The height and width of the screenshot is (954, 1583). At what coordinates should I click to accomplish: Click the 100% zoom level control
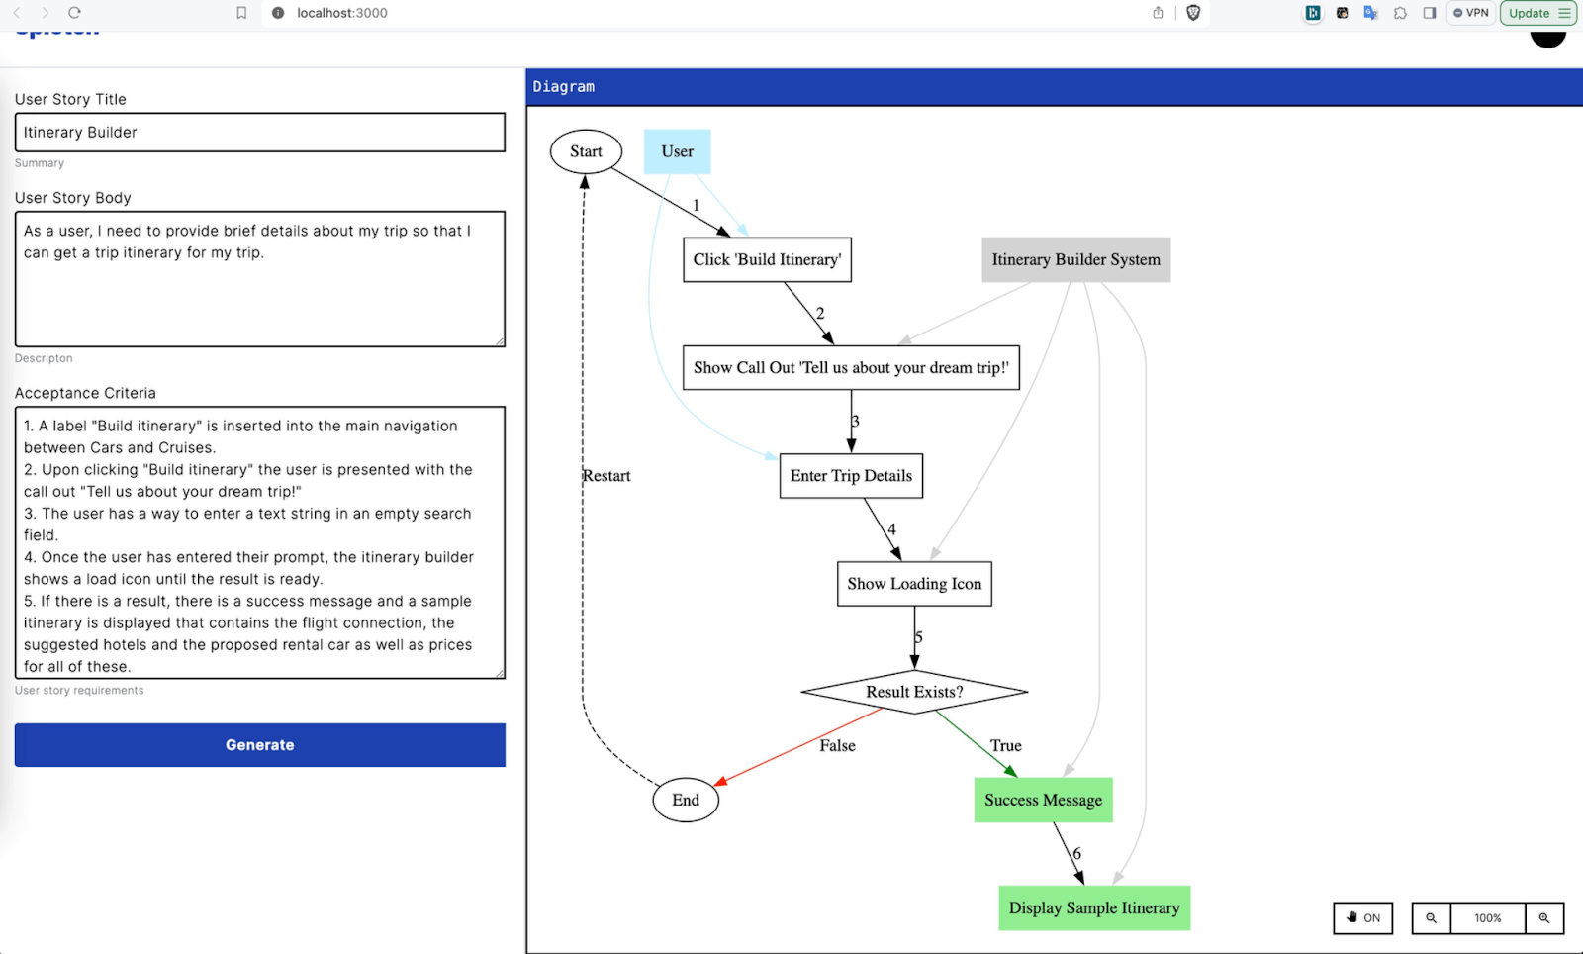(1487, 918)
